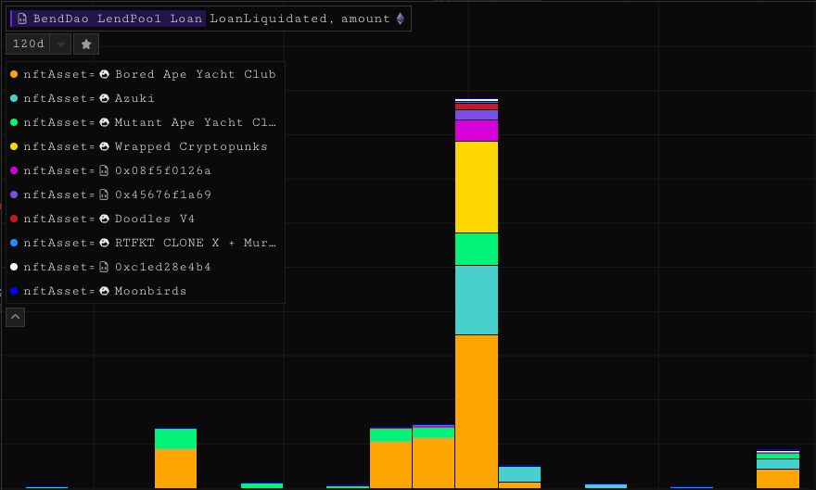Click the dark blue dot for Moonbirds
Viewport: 816px width, 490px height.
14,291
